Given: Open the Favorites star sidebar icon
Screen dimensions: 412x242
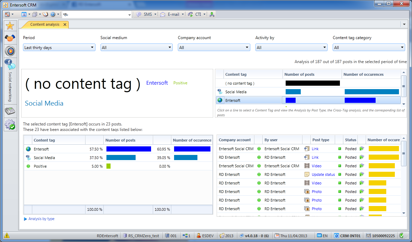Looking at the screenshot, I should (10, 26).
